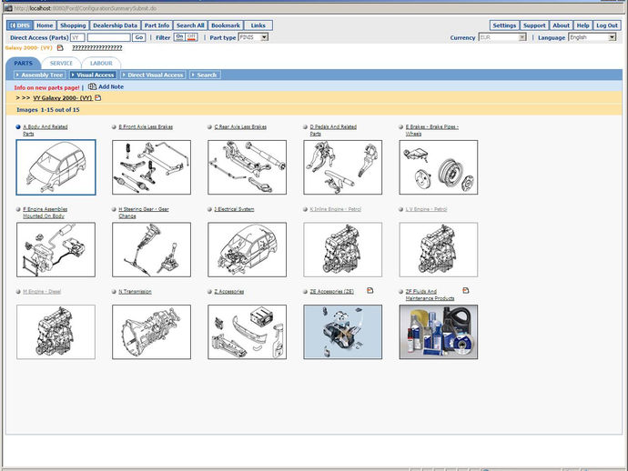Open the M Engine Diesel illustration
Image resolution: width=628 pixels, height=471 pixels.
[56, 332]
